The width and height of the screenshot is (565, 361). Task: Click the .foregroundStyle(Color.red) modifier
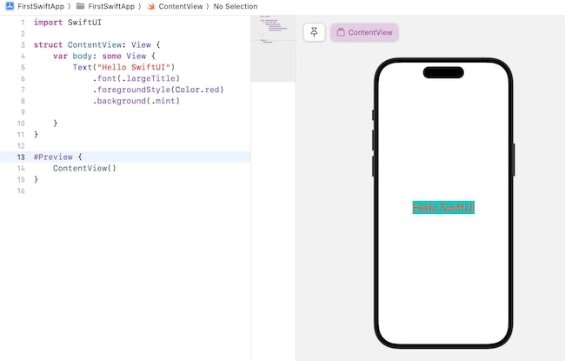(158, 90)
